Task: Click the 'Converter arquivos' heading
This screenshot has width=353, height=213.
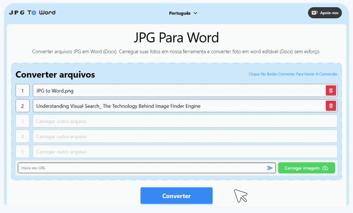Action: pos(55,75)
